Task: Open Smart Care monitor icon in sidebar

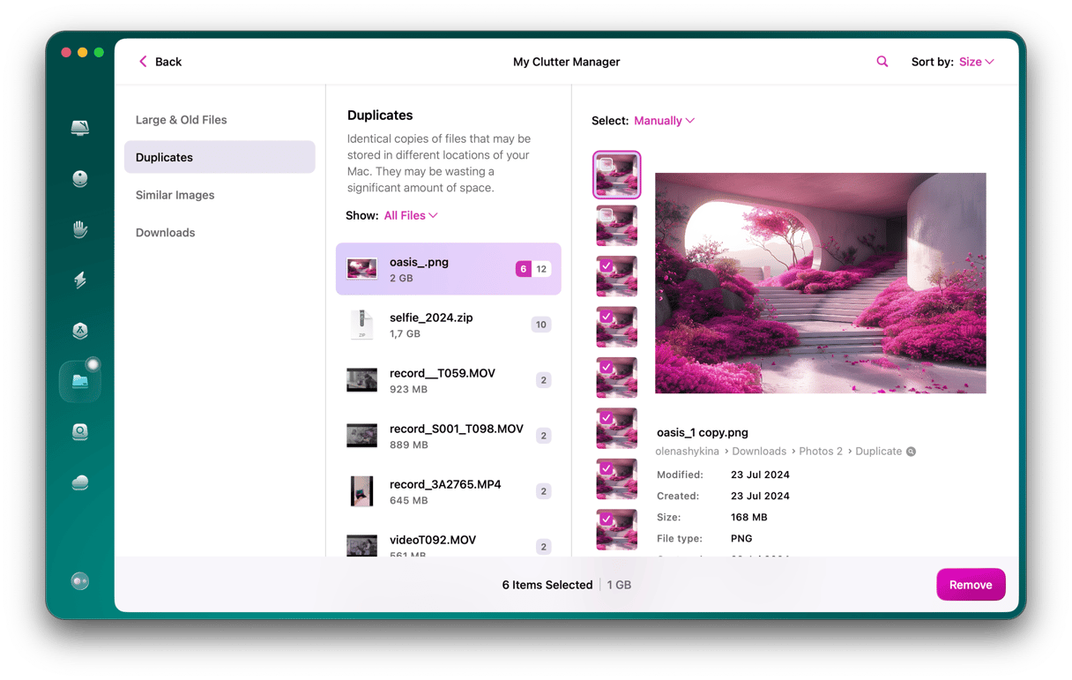Action: point(80,128)
